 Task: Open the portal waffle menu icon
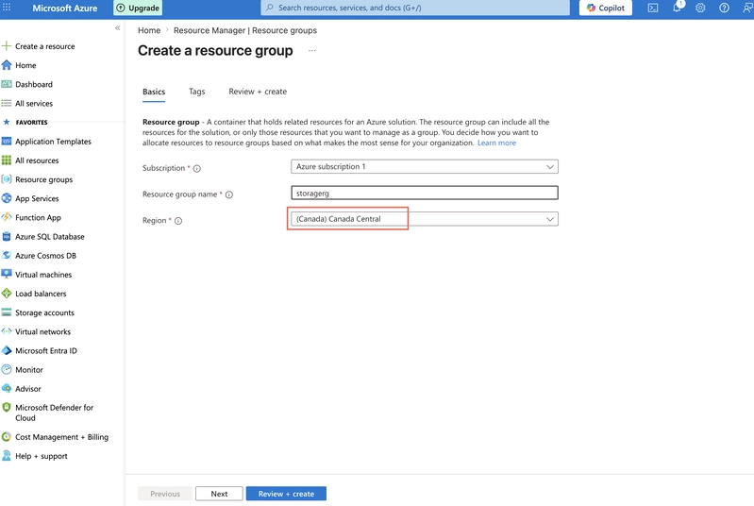tap(7, 8)
